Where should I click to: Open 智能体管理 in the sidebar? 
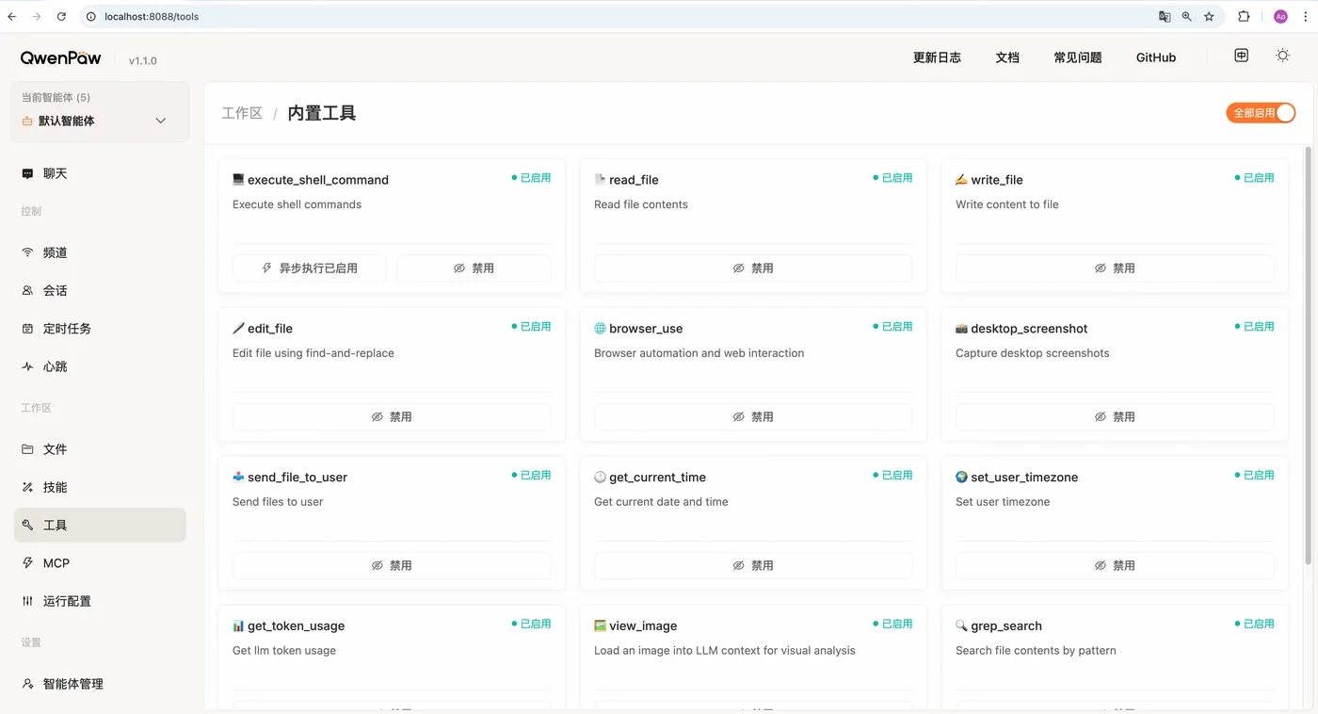100,684
